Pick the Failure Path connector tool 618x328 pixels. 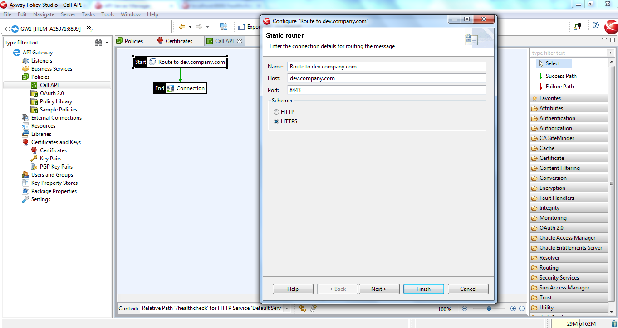coord(556,87)
